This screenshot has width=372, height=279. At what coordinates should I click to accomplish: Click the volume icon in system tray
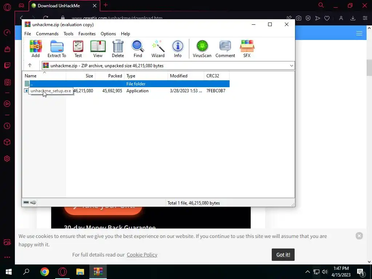coord(325,272)
